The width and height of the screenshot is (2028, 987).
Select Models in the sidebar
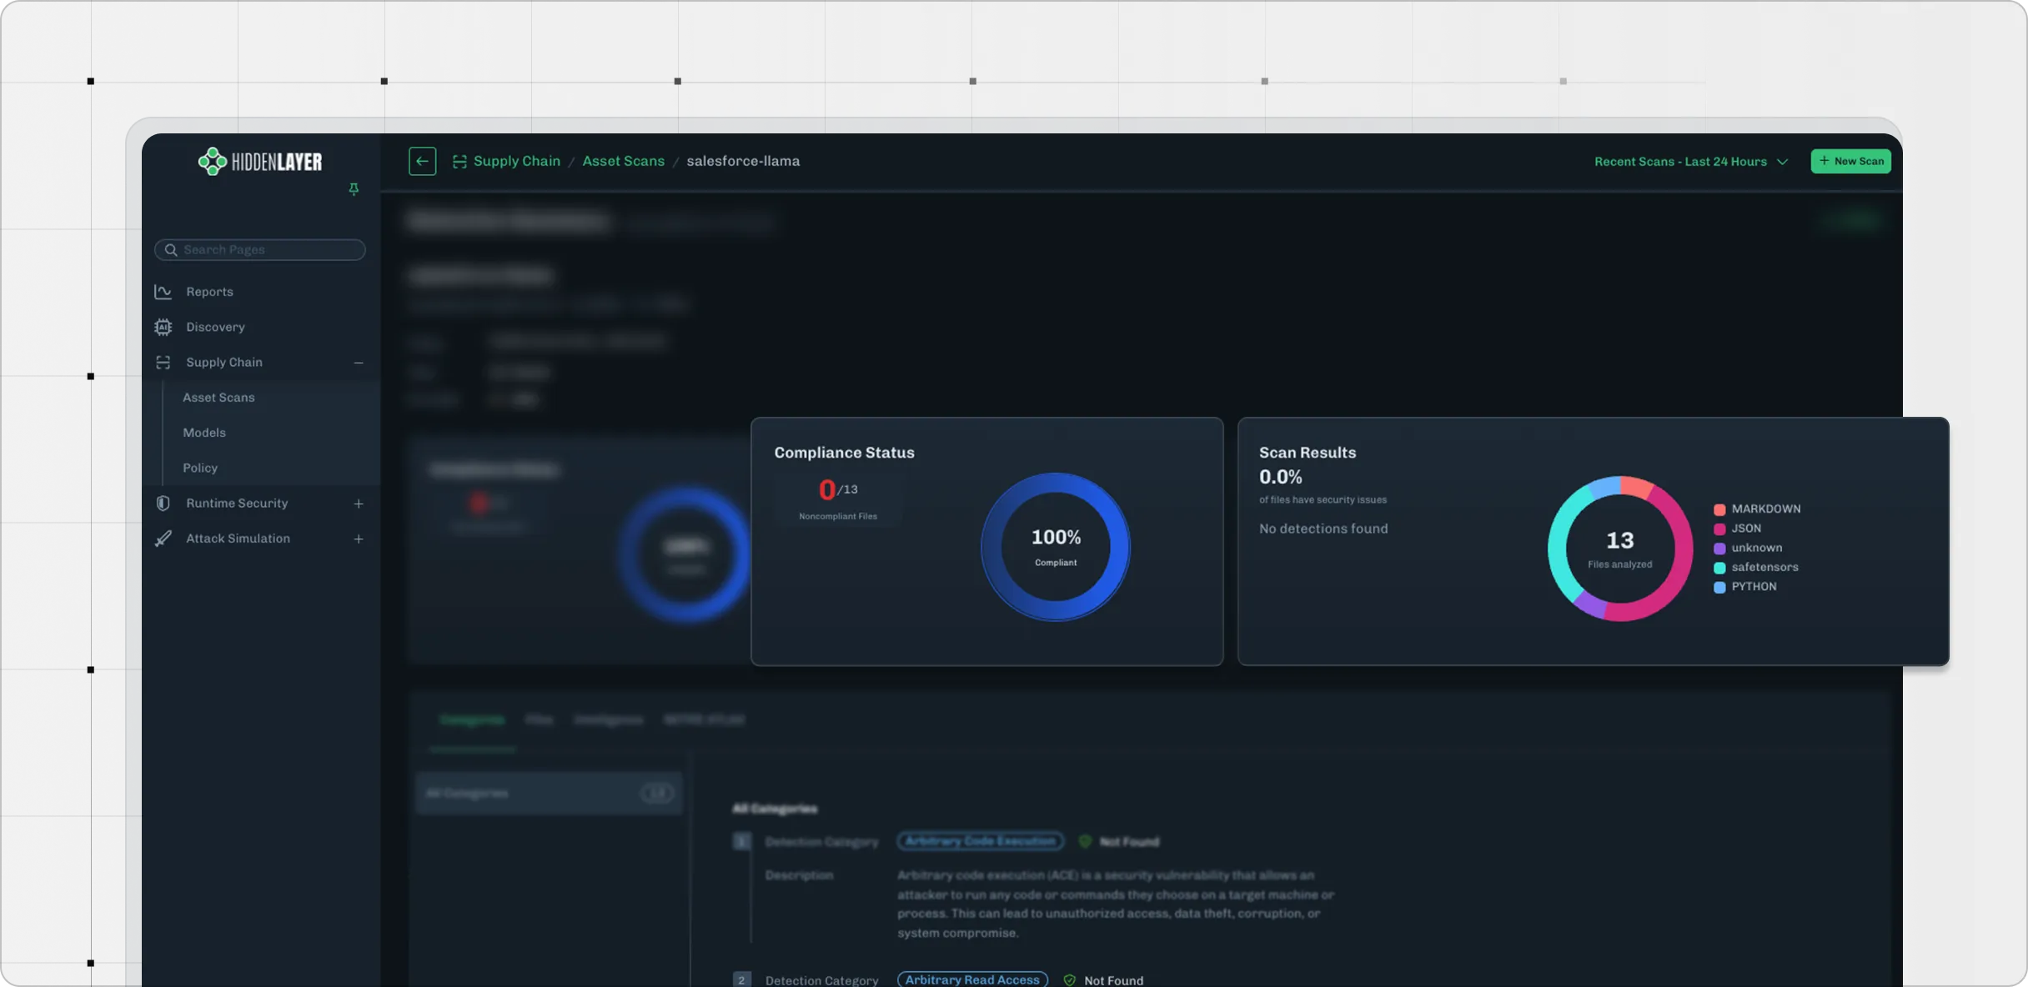[x=204, y=433]
